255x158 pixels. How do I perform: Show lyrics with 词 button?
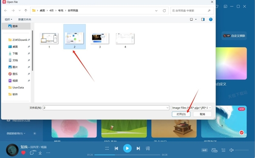click(147, 148)
